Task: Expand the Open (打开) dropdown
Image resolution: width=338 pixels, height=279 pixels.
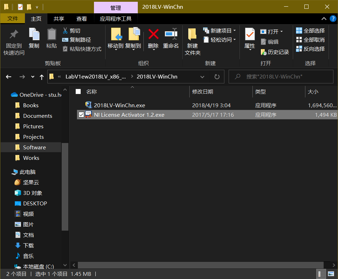Action: [282, 32]
